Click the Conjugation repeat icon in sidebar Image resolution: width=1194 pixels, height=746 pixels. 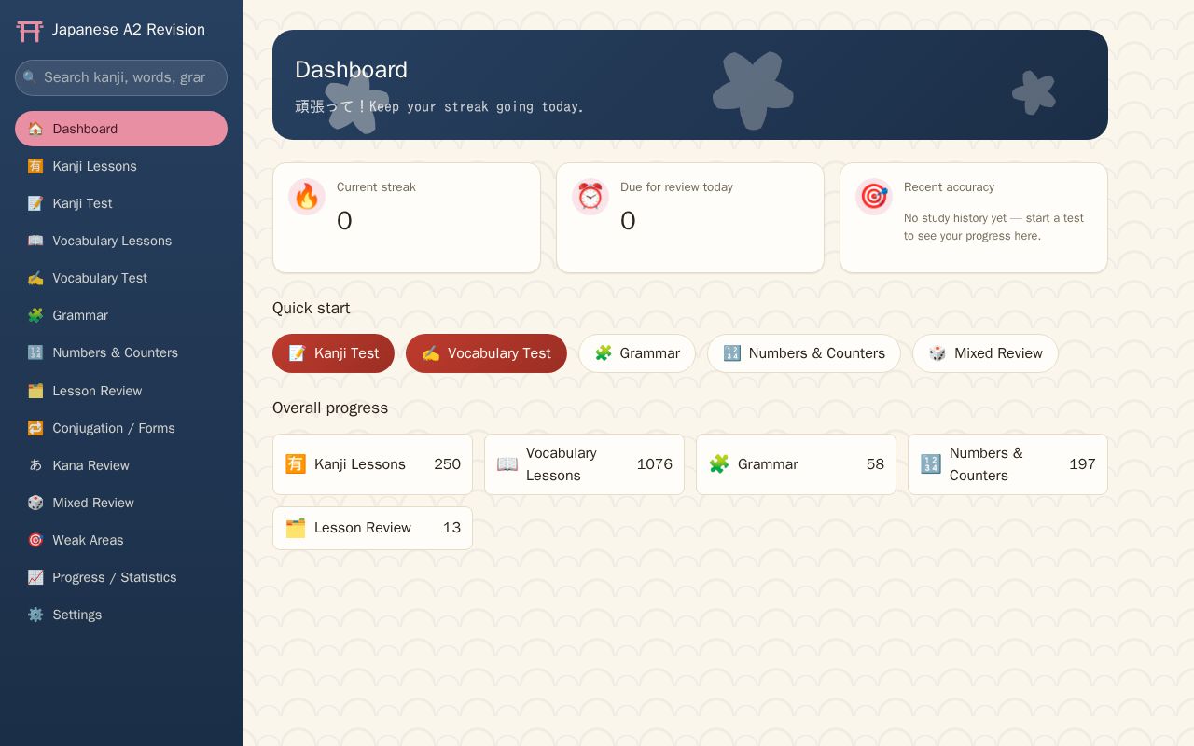pyautogui.click(x=35, y=428)
